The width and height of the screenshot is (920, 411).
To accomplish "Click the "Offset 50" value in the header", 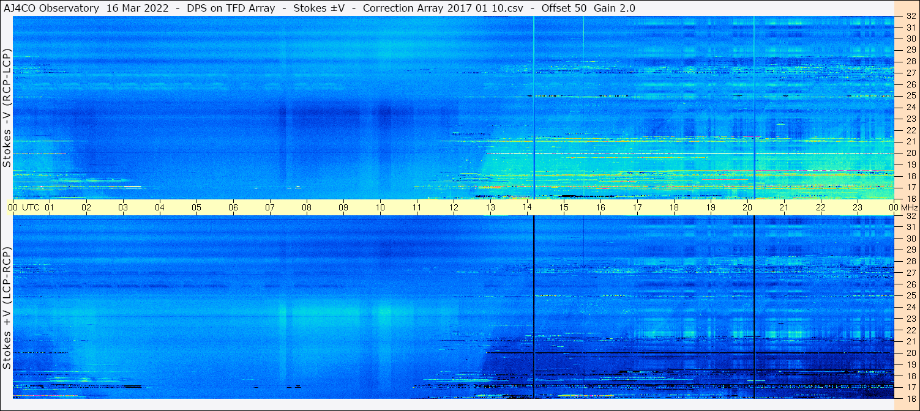I will pyautogui.click(x=564, y=9).
